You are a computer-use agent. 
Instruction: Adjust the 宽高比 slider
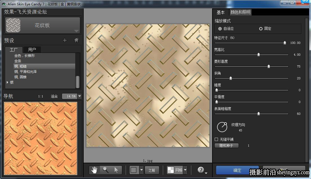pos(258,55)
